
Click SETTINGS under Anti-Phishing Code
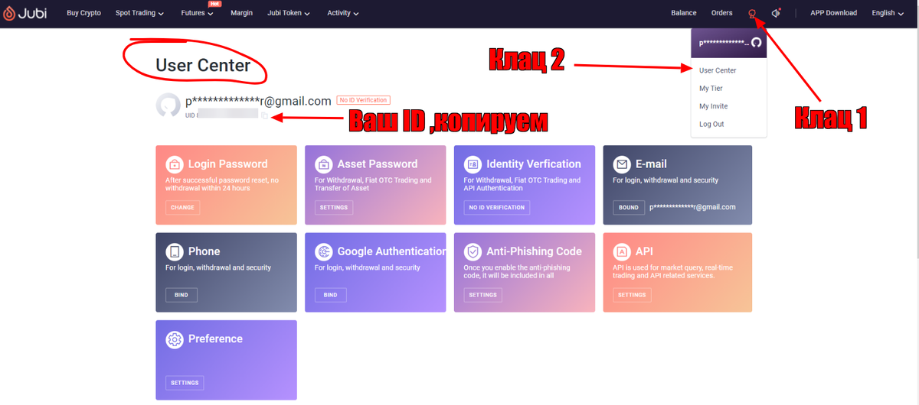(x=482, y=295)
